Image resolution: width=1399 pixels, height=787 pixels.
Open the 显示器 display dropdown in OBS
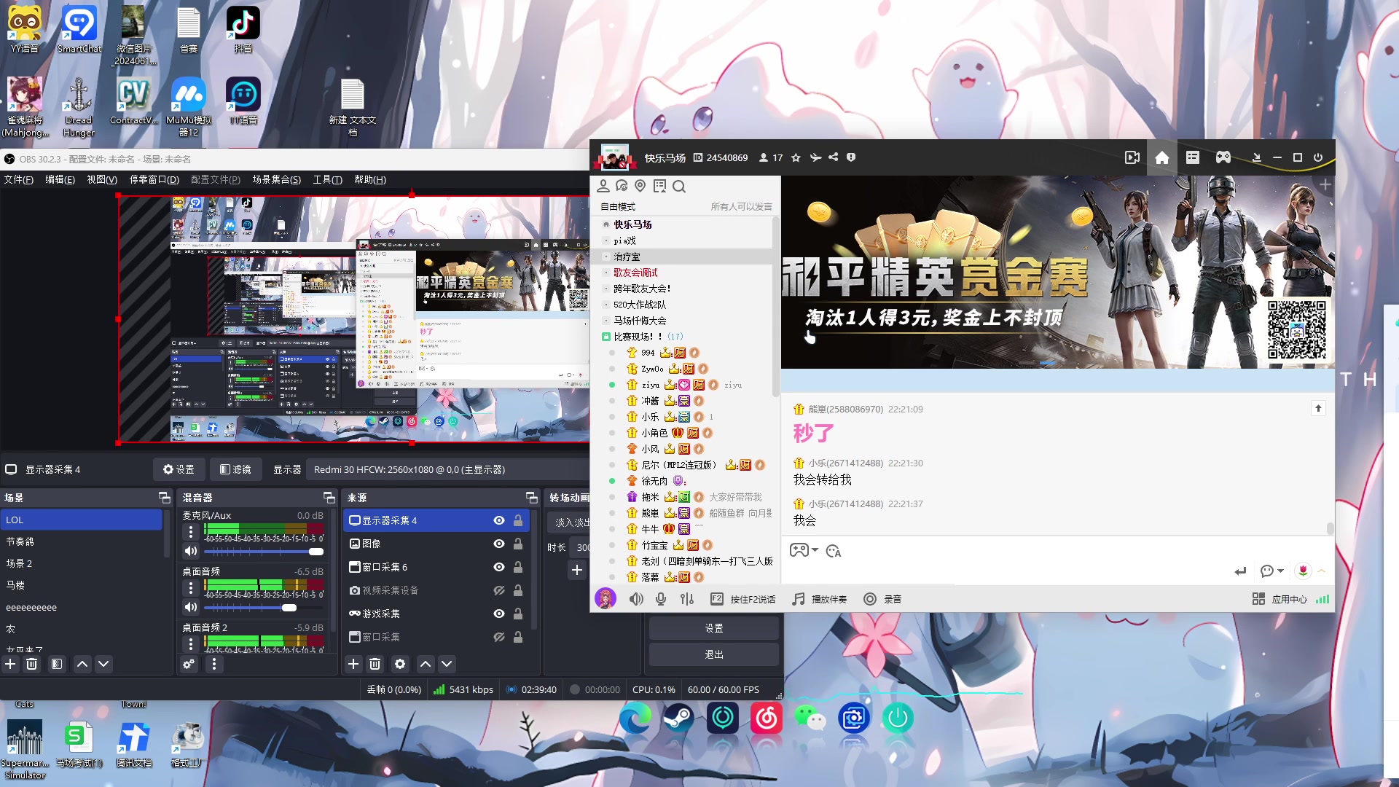[x=449, y=469]
